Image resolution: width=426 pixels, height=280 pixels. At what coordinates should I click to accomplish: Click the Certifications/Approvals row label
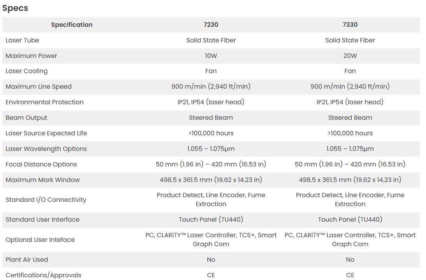click(x=44, y=275)
